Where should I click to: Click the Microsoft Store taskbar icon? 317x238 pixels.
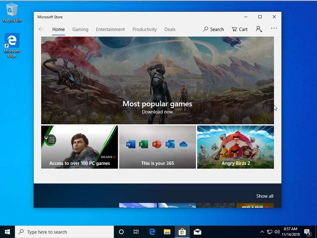[x=182, y=232]
